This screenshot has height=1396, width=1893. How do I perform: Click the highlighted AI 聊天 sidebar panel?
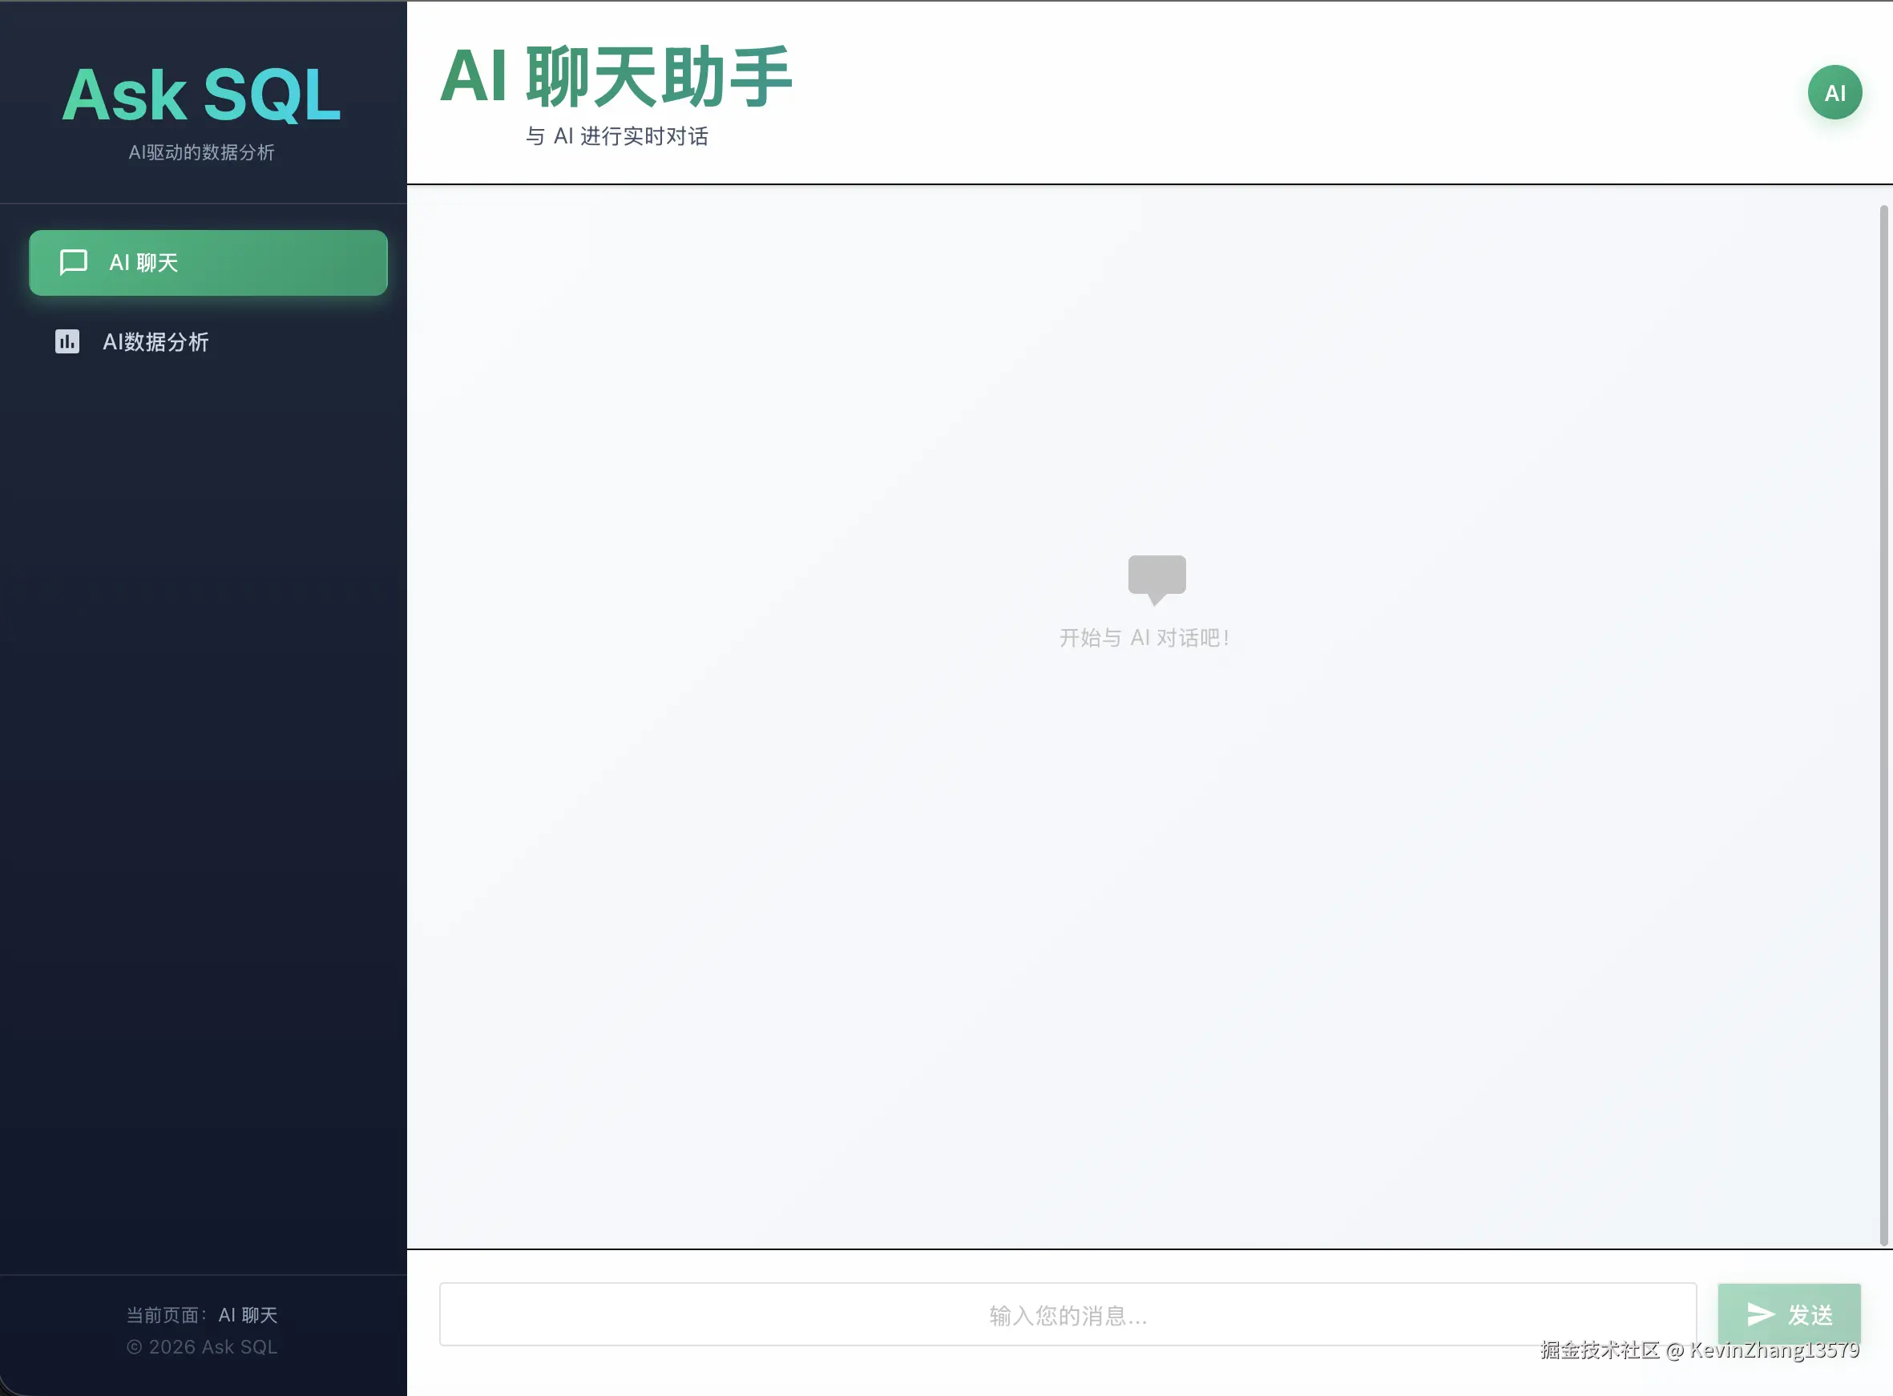coord(208,263)
